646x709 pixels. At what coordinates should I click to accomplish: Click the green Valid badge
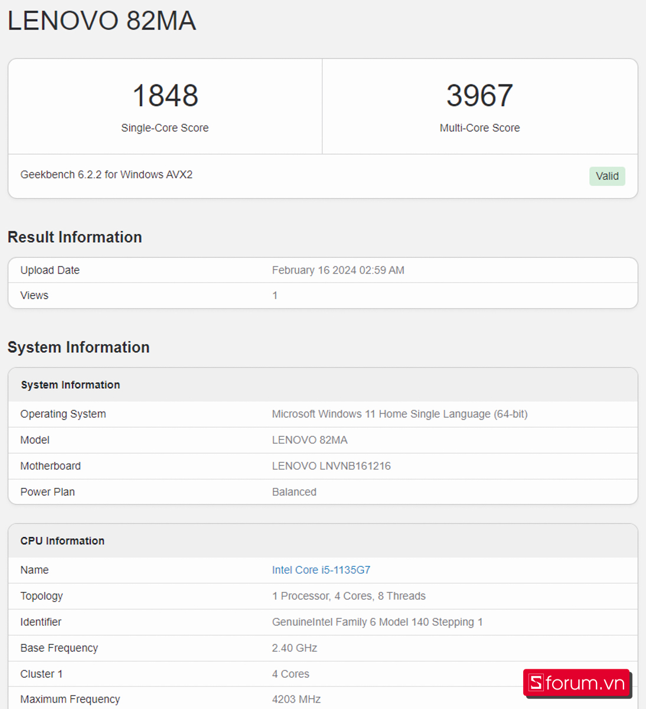[x=606, y=176]
